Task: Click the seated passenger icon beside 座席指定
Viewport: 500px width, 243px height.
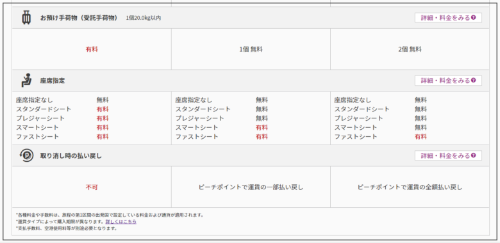Action: [x=26, y=81]
